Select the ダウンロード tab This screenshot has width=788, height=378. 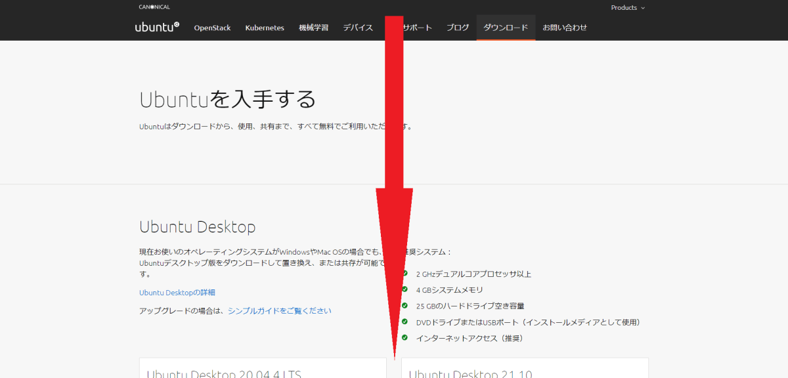(506, 28)
